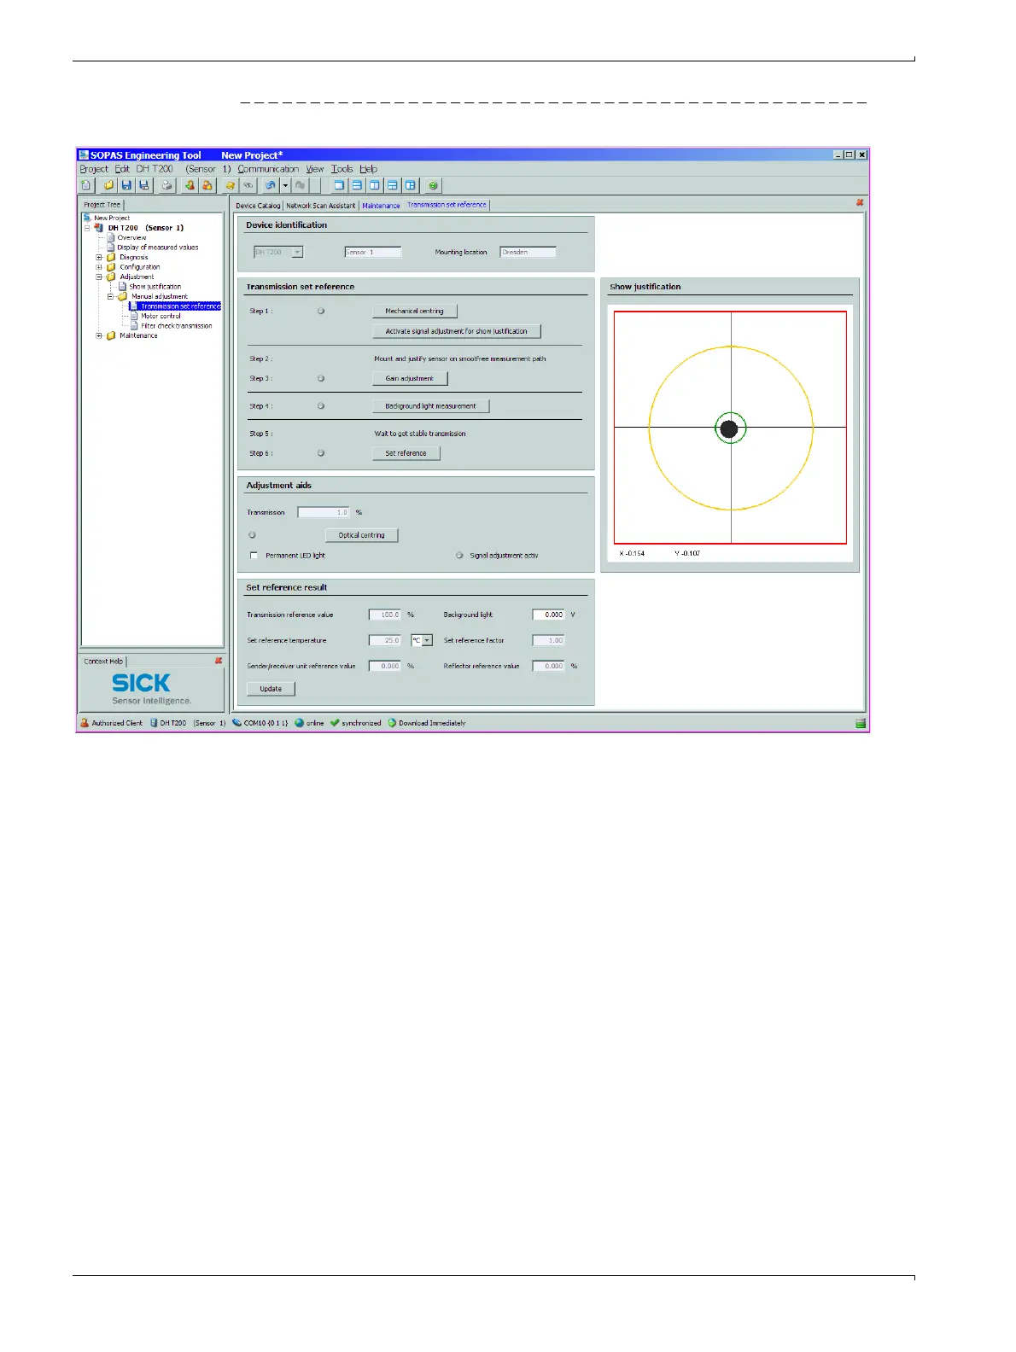Create a new project with the toolbar icon
Viewport: 1016px width, 1352px height.
[86, 185]
